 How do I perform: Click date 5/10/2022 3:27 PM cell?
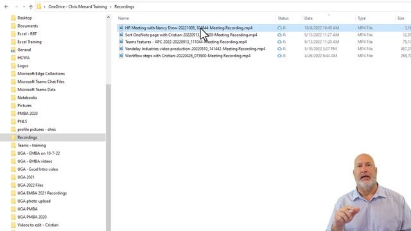(320, 49)
